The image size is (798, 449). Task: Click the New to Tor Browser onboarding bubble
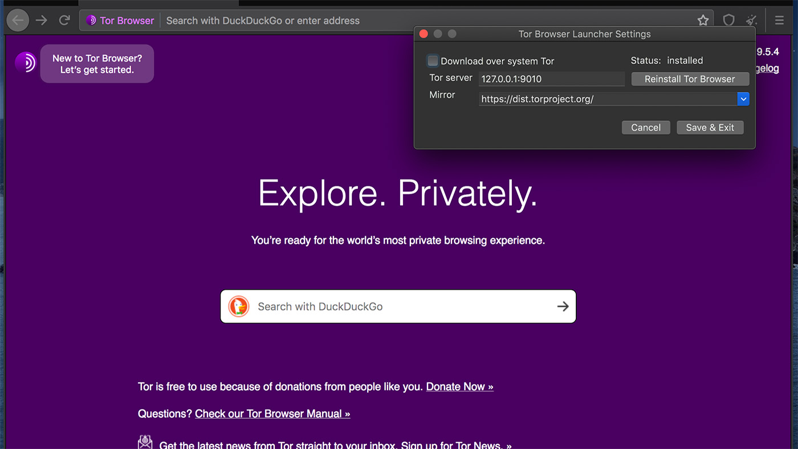point(97,64)
